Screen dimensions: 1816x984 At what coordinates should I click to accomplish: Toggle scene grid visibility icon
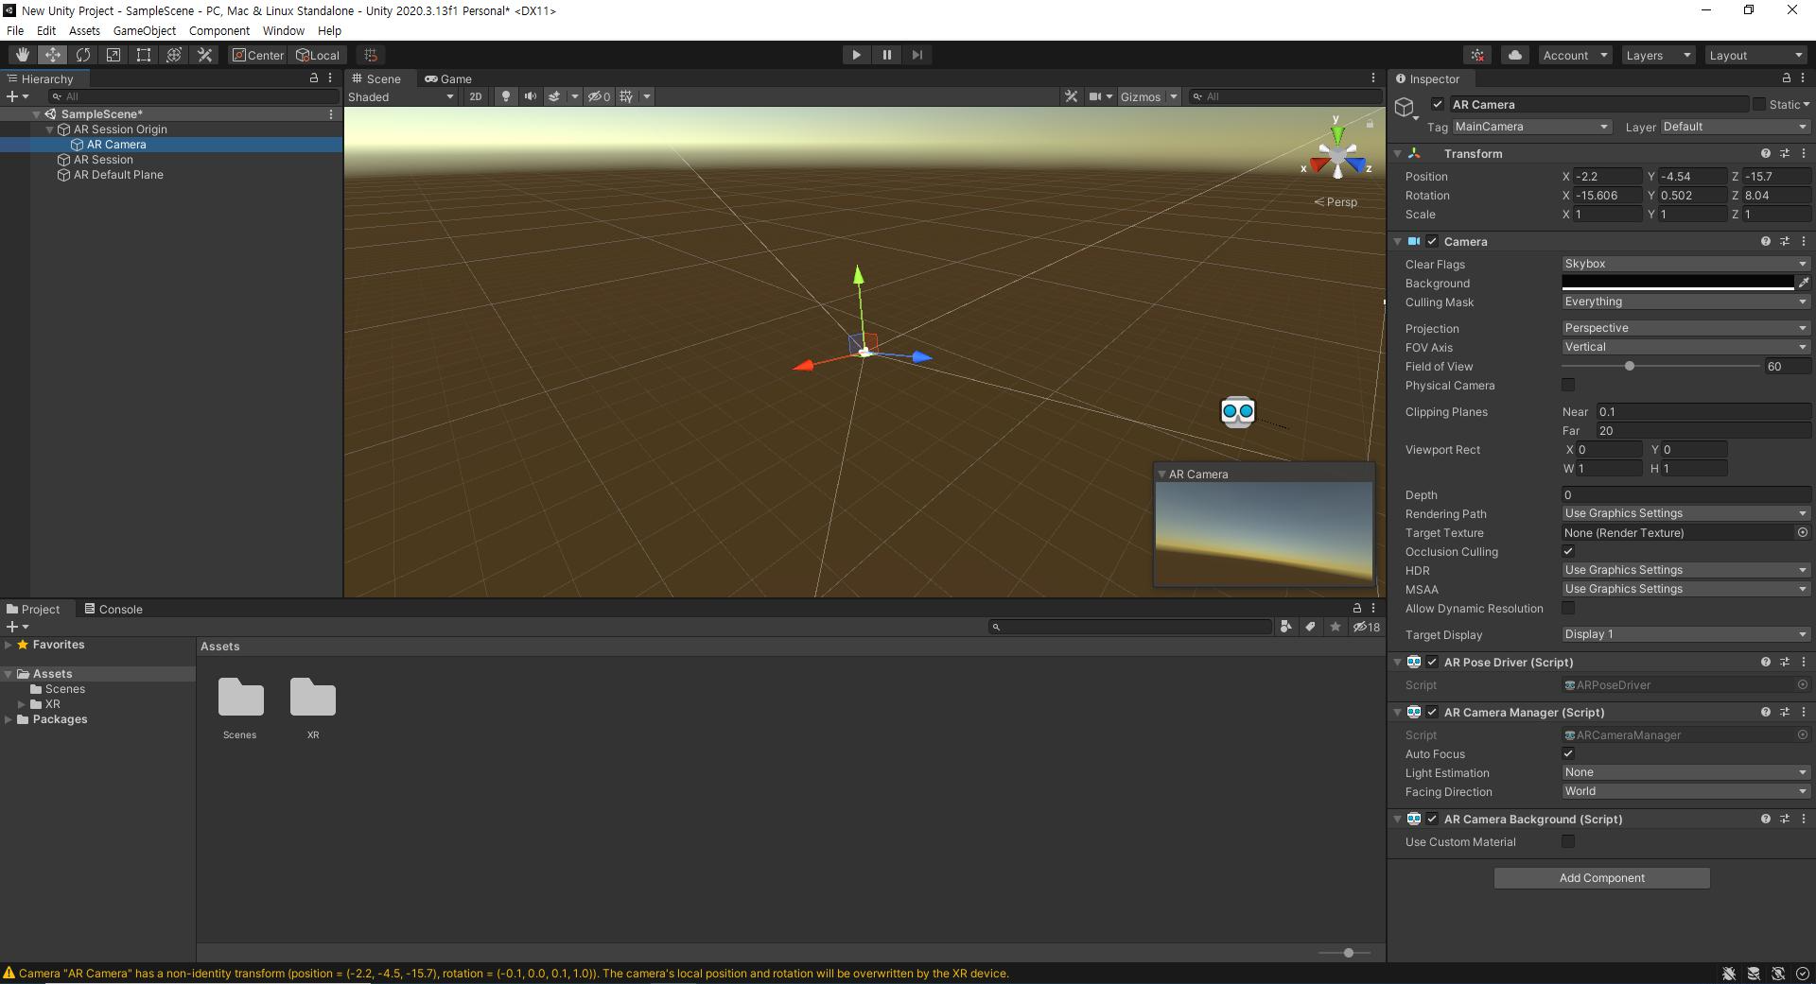626,96
